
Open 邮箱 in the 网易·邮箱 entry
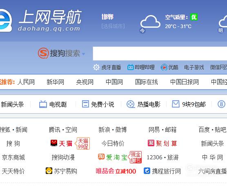pos(171,130)
